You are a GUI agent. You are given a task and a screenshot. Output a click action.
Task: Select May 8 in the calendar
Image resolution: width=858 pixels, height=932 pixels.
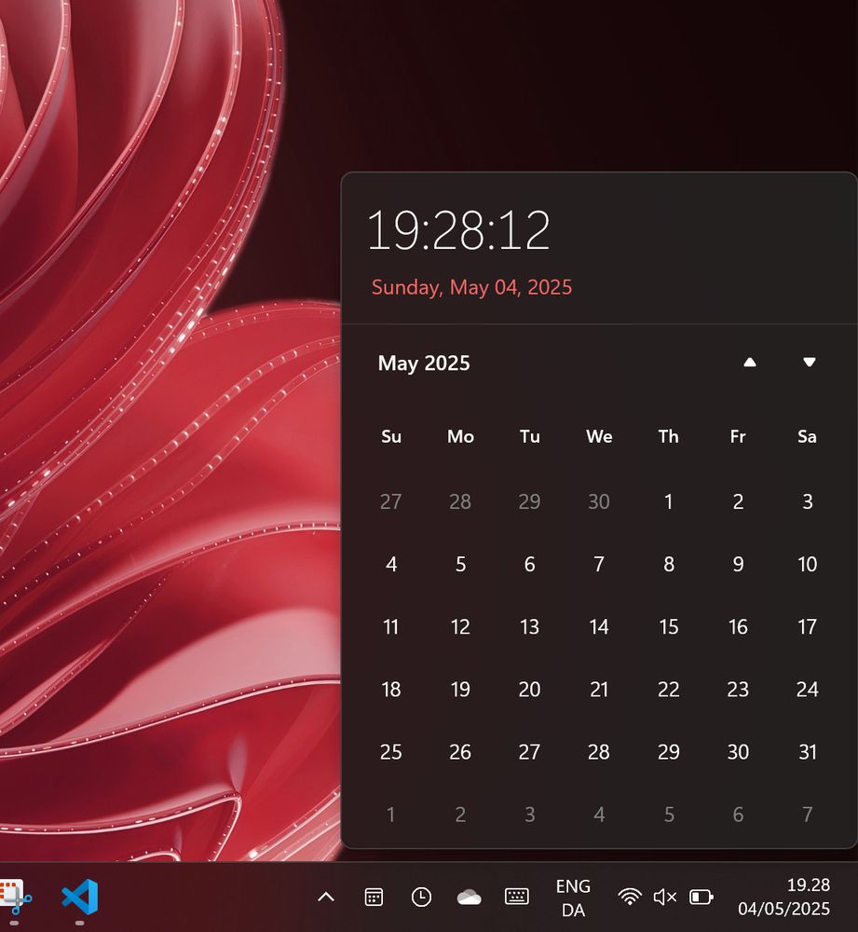669,564
